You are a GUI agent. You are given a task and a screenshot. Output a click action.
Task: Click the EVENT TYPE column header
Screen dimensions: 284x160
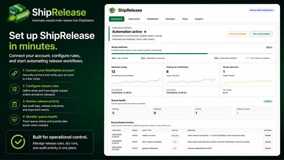147,130
